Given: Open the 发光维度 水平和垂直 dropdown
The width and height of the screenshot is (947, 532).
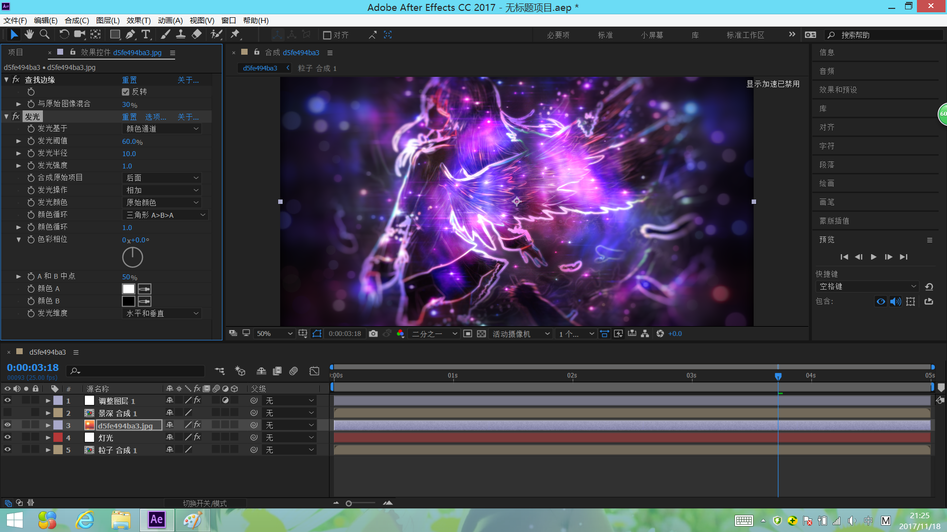Looking at the screenshot, I should (162, 313).
